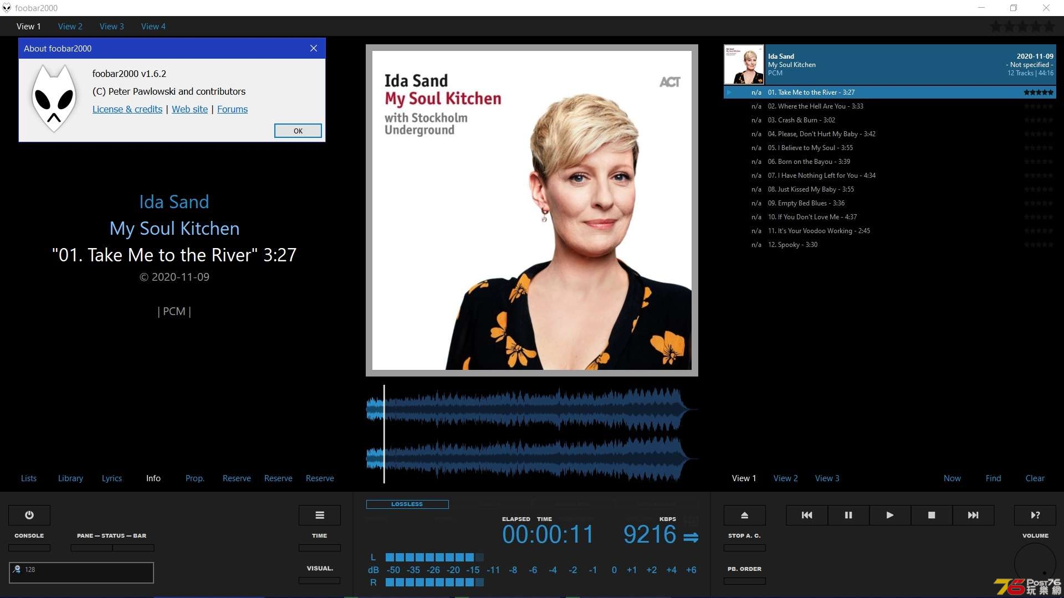The height and width of the screenshot is (598, 1064).
Task: Open the Web site link
Action: point(190,109)
